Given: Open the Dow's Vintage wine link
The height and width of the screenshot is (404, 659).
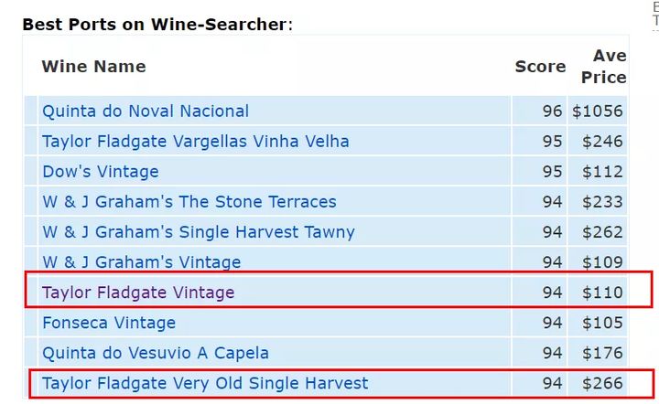Looking at the screenshot, I should (x=100, y=172).
